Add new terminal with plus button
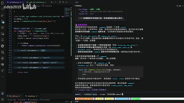The height and width of the screenshot is (103, 184). point(183,6)
